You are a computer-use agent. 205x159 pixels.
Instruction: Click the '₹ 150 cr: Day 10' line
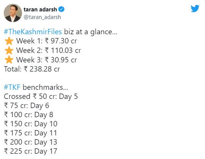(x=31, y=124)
